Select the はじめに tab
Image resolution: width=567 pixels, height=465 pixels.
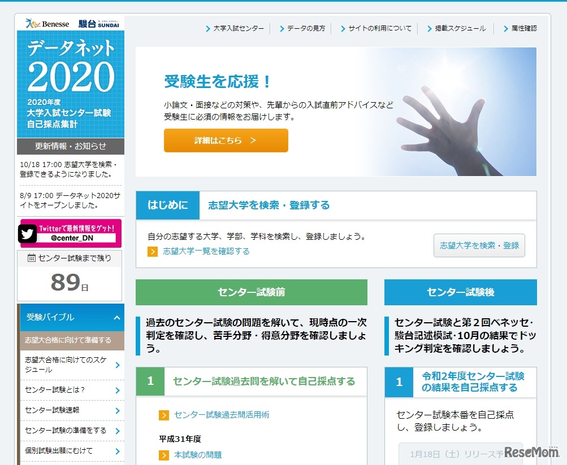tap(167, 205)
